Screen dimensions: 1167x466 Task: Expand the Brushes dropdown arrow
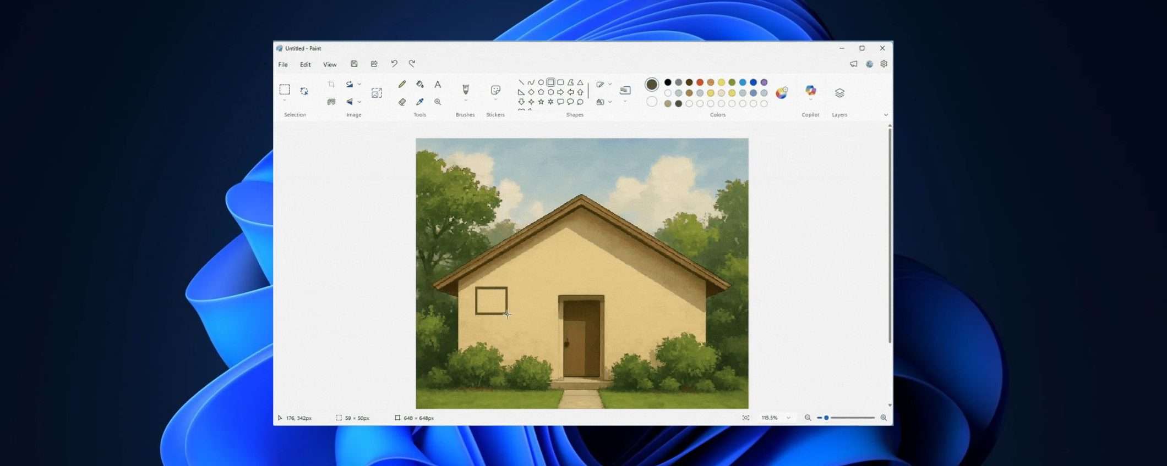tap(466, 101)
